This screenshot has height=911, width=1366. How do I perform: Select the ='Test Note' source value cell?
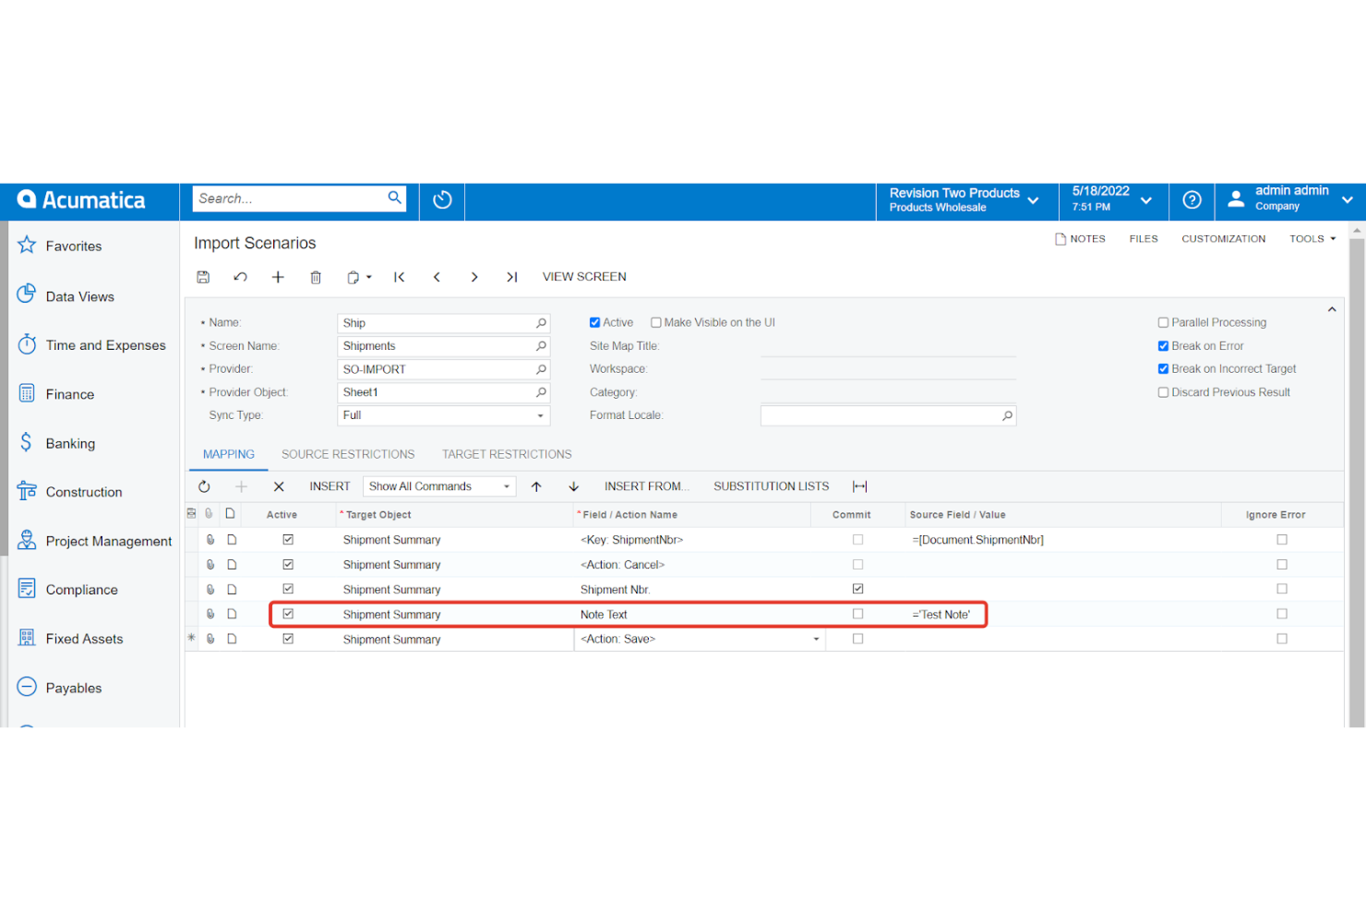click(x=1061, y=614)
